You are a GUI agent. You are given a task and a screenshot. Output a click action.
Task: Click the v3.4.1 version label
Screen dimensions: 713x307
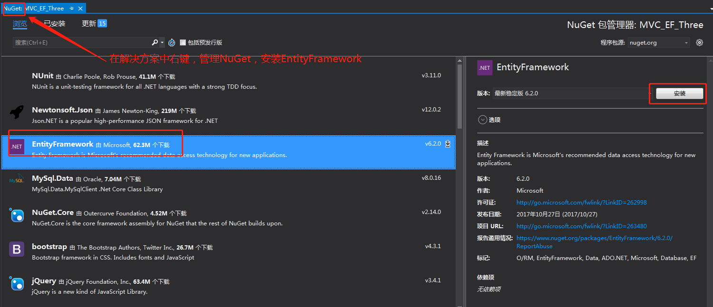pos(433,280)
